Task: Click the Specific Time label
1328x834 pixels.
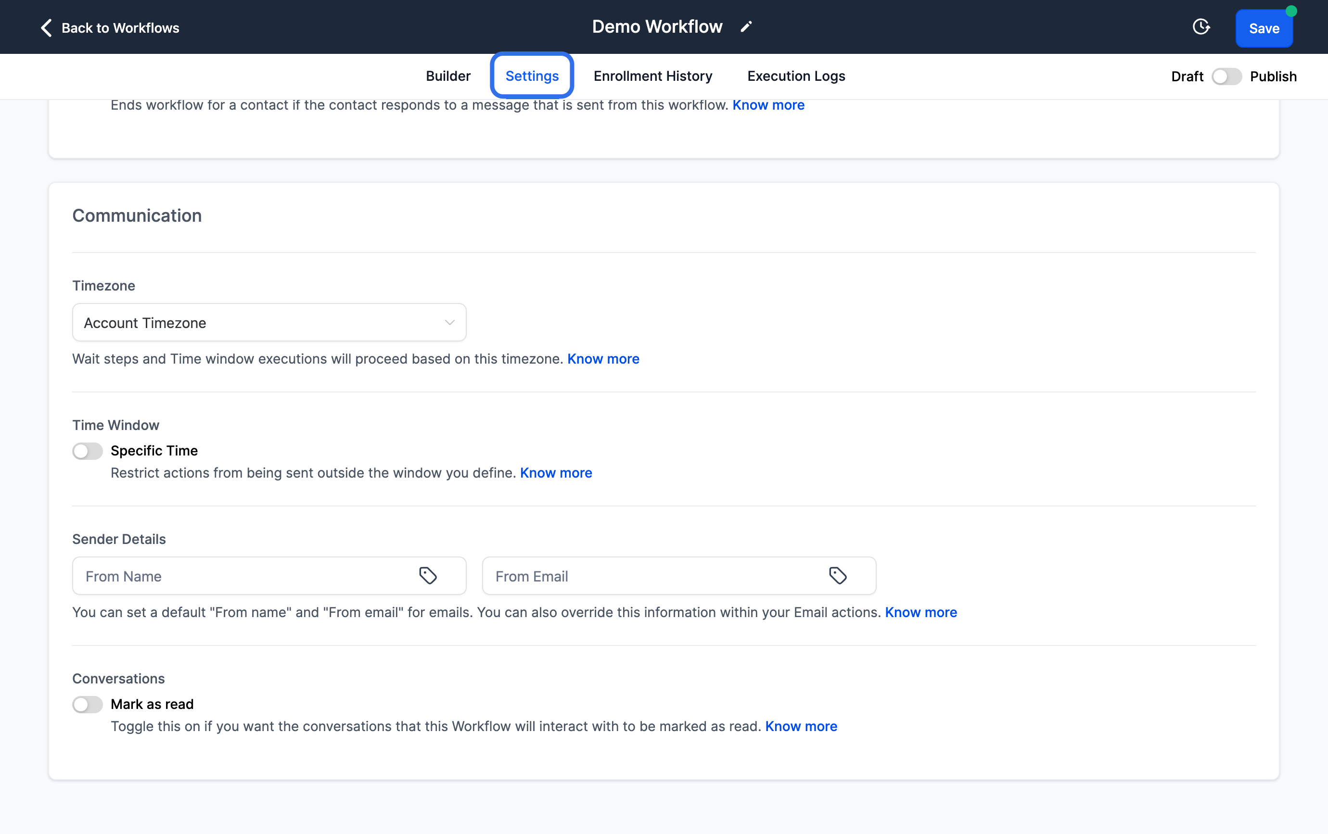Action: pyautogui.click(x=154, y=451)
